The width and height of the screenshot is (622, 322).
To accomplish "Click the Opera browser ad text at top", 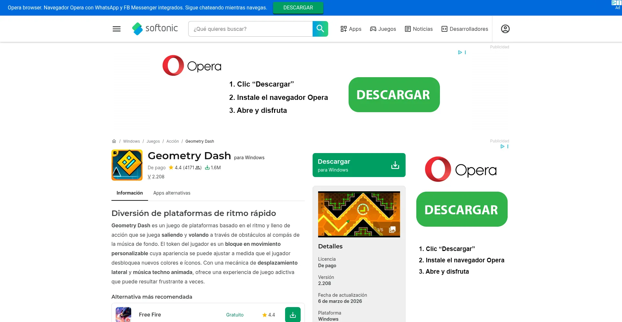I will [137, 8].
